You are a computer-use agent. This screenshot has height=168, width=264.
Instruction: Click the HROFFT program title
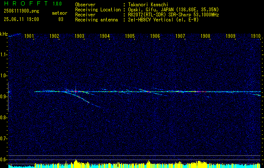pos(26,3)
